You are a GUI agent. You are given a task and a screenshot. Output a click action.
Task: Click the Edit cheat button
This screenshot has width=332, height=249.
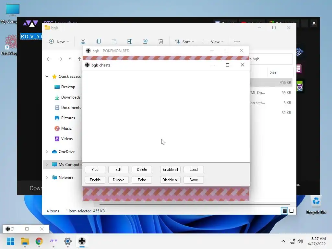click(118, 169)
